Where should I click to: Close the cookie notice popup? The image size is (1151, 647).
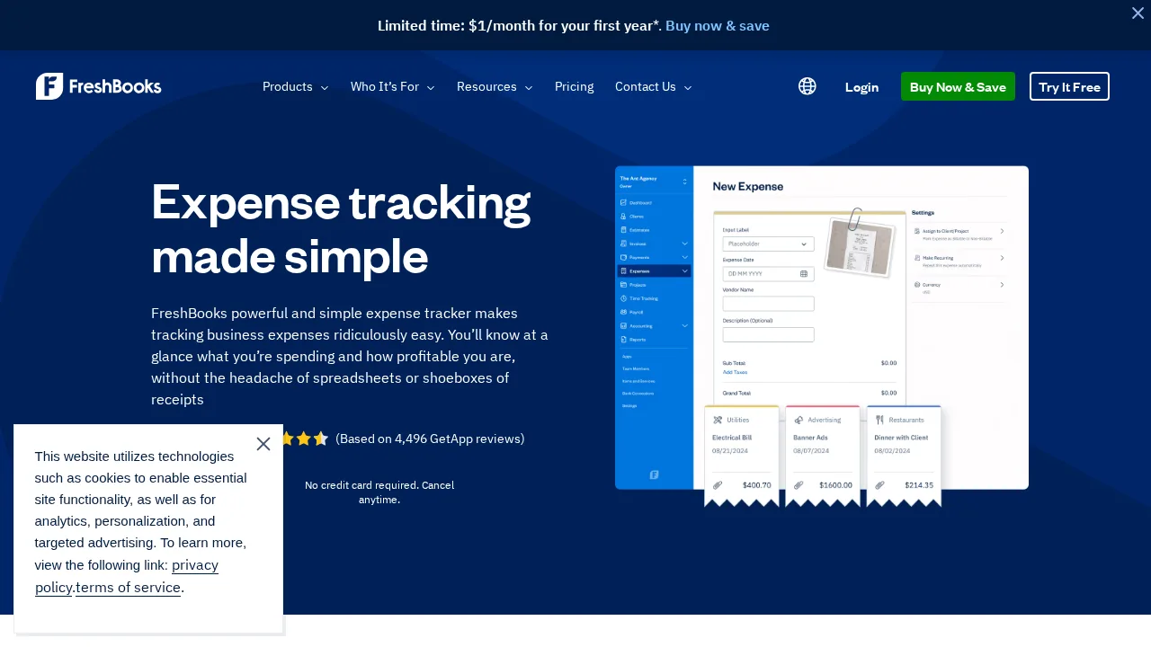click(x=263, y=444)
